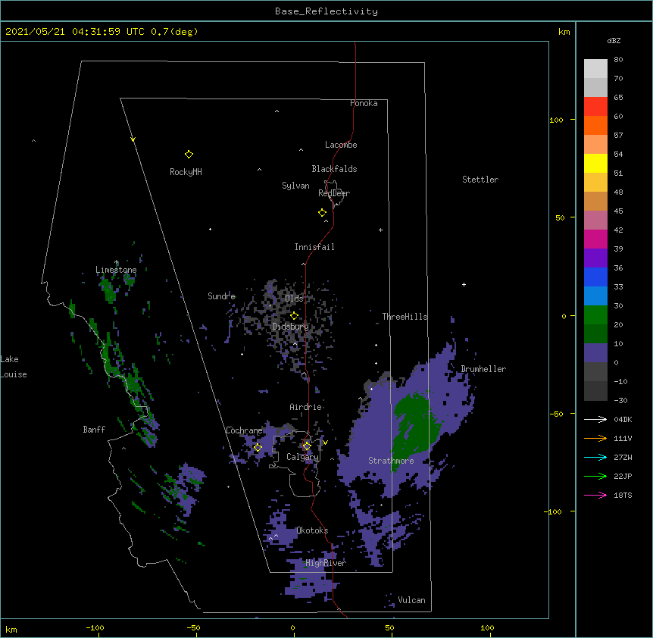Click the asterisk marker east of Innisfail
This screenshot has width=653, height=638.
380,230
